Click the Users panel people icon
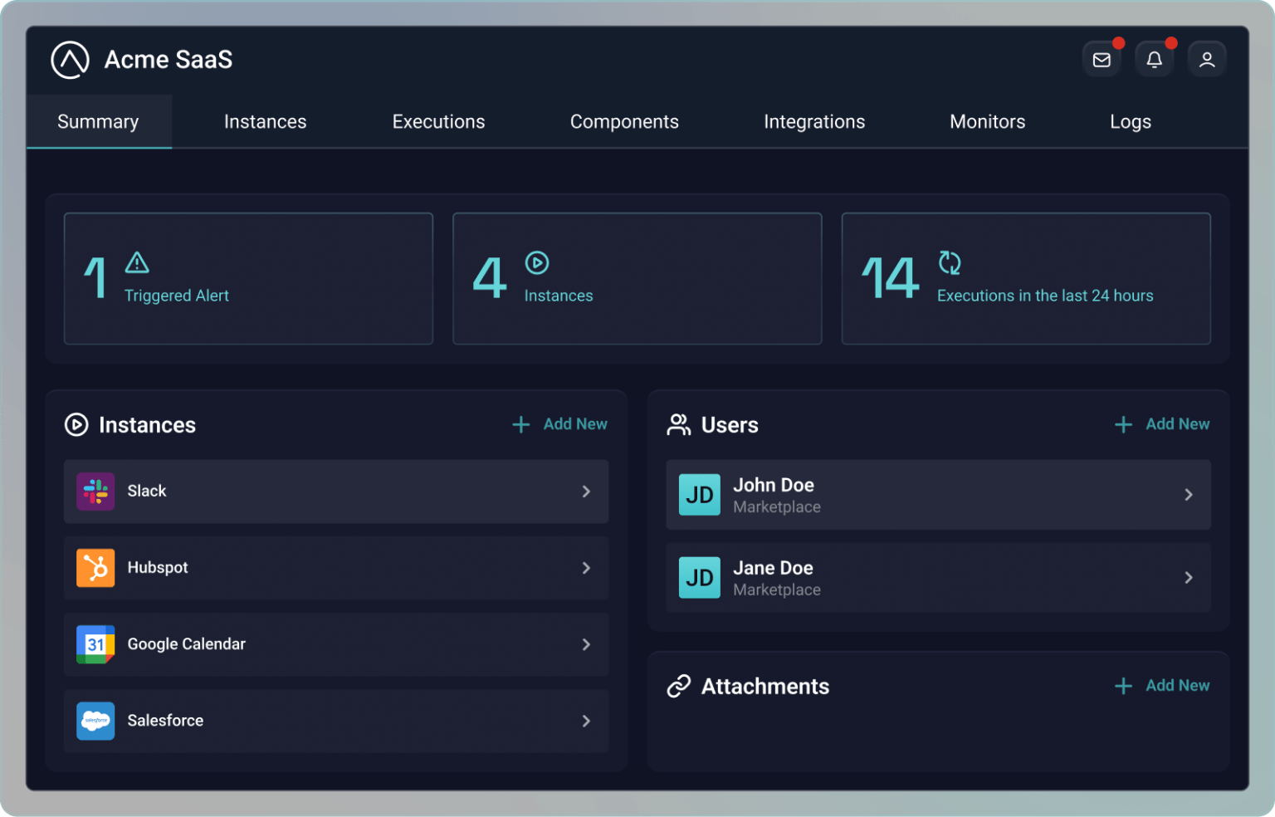The image size is (1275, 817). tap(679, 425)
